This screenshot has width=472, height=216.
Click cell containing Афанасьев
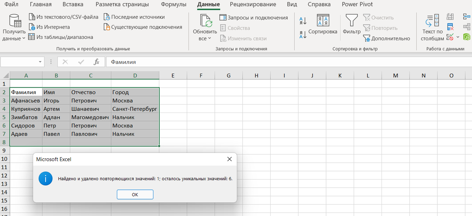pyautogui.click(x=26, y=100)
